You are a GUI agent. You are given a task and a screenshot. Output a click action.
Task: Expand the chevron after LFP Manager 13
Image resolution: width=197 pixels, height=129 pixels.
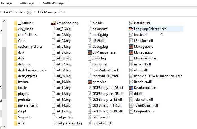65,12
